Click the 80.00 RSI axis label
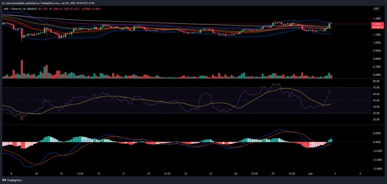Viewport: 387px width, 184px height. pos(376,81)
